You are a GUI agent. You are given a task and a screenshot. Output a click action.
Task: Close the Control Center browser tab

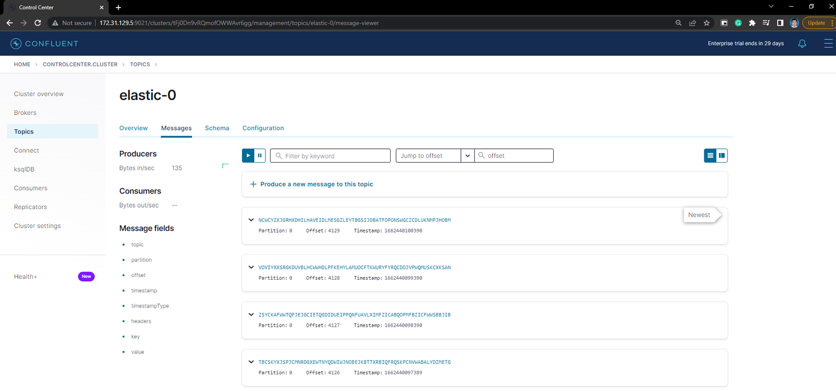click(101, 8)
